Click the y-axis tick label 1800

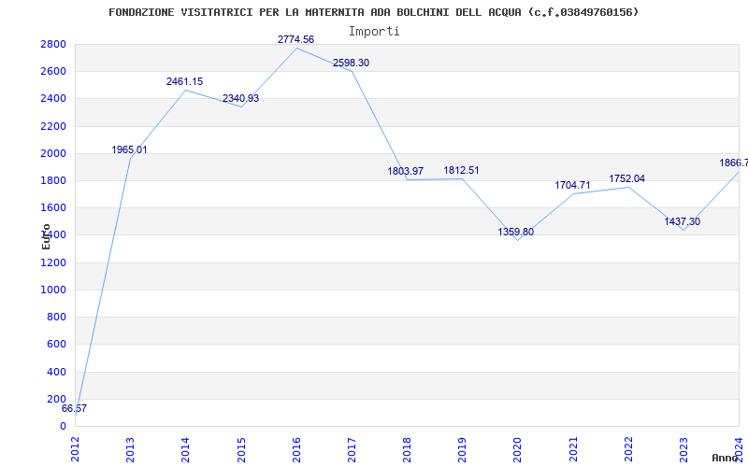(x=53, y=180)
